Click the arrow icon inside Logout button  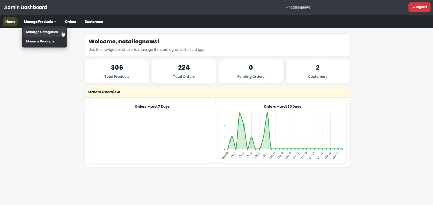tap(414, 7)
